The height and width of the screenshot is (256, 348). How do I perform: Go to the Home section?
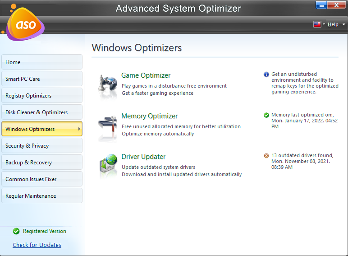[x=42, y=62]
